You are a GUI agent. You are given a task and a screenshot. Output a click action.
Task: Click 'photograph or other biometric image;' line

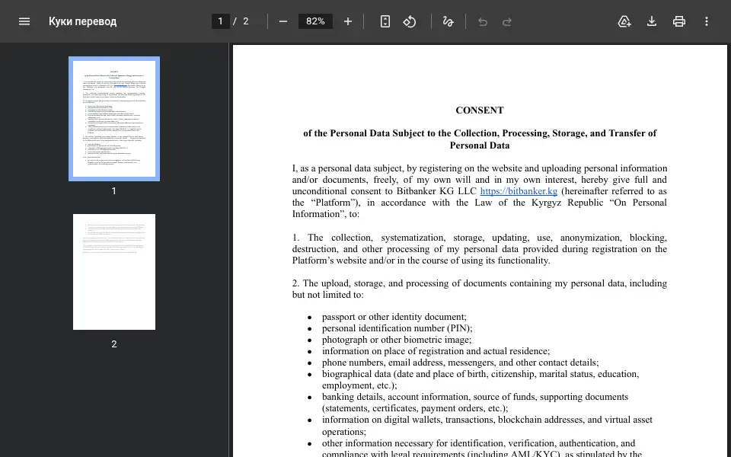pyautogui.click(x=396, y=340)
